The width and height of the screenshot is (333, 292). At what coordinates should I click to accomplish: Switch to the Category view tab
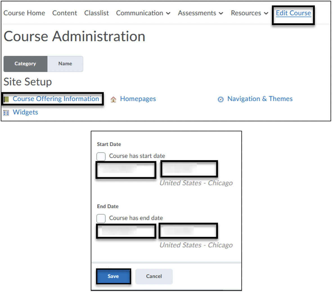click(x=25, y=64)
